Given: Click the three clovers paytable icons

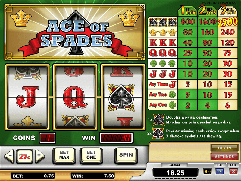Looking at the screenshot, I should [x=163, y=64].
